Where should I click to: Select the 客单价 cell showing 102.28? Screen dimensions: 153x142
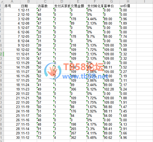point(111,89)
